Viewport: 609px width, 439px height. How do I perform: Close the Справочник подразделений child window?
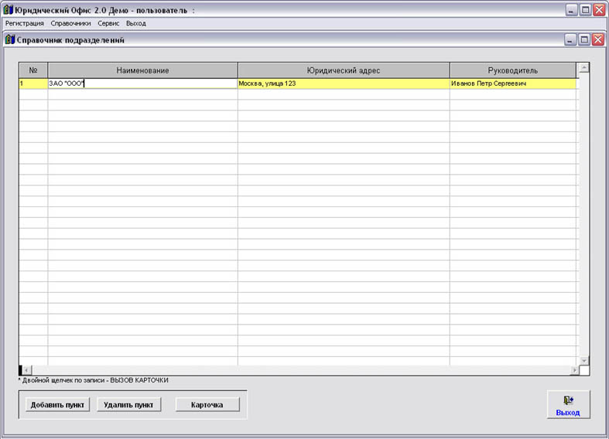598,39
